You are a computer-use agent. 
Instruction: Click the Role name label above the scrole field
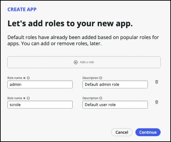15,98
